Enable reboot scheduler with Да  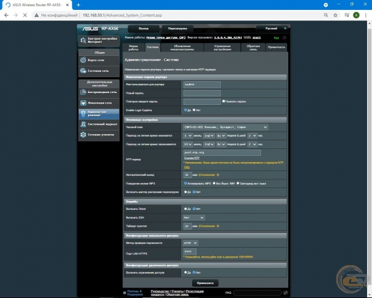click(185, 192)
